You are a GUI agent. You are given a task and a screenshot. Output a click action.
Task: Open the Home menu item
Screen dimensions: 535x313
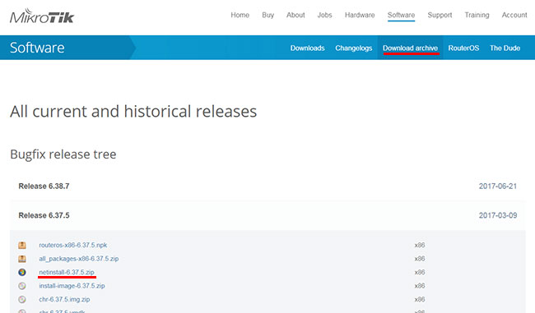tap(240, 15)
